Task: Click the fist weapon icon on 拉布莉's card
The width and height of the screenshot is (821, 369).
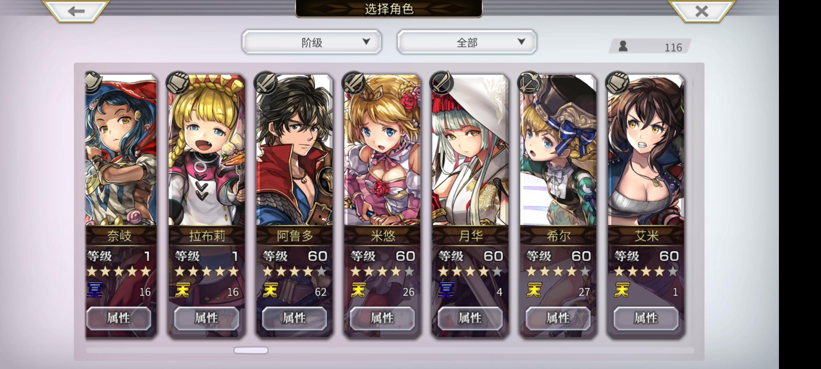Action: point(178,83)
